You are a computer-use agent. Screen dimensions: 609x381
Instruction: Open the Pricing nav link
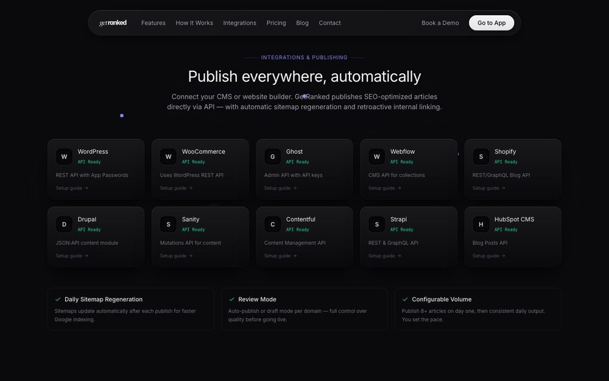(x=276, y=23)
